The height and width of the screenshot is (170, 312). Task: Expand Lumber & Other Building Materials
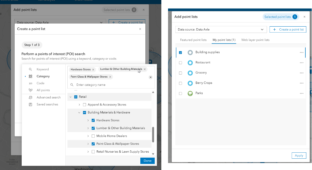88,128
